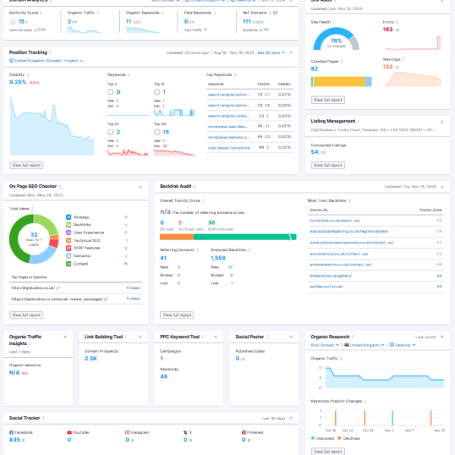455x455 pixels.
Task: Open the littlebuttons.uk/gallery/ backlink URL
Action: [331, 276]
